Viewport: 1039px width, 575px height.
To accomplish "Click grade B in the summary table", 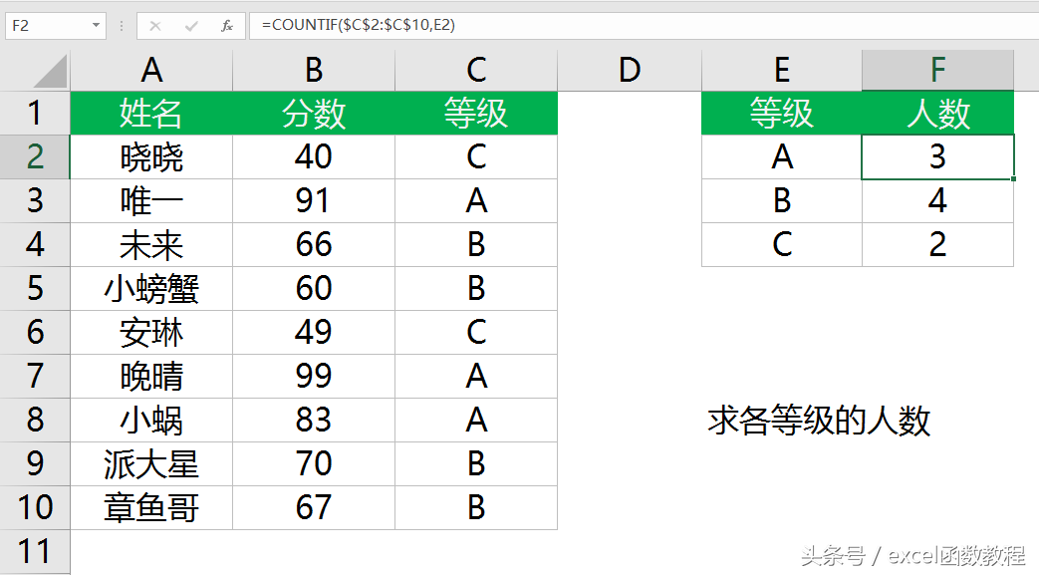I will point(782,201).
